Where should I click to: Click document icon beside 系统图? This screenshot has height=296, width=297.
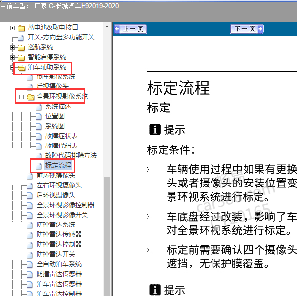click(x=39, y=126)
